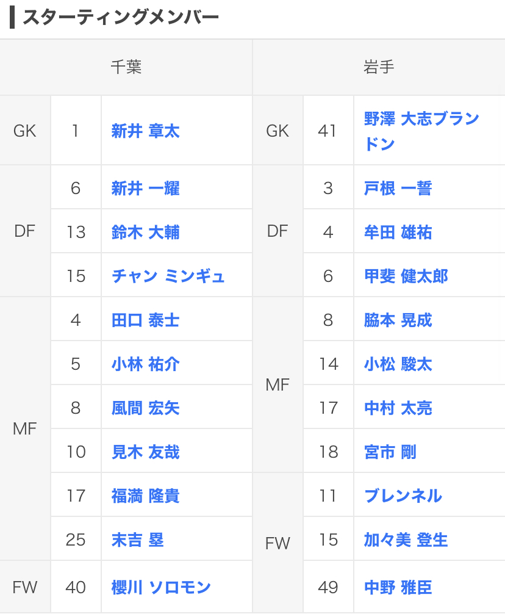This screenshot has height=614, width=505.
Task: Click the 末吉 塁 link
Action: tap(137, 540)
